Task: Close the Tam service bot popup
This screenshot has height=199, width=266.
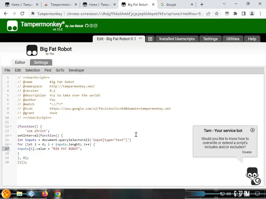Action: (252, 130)
